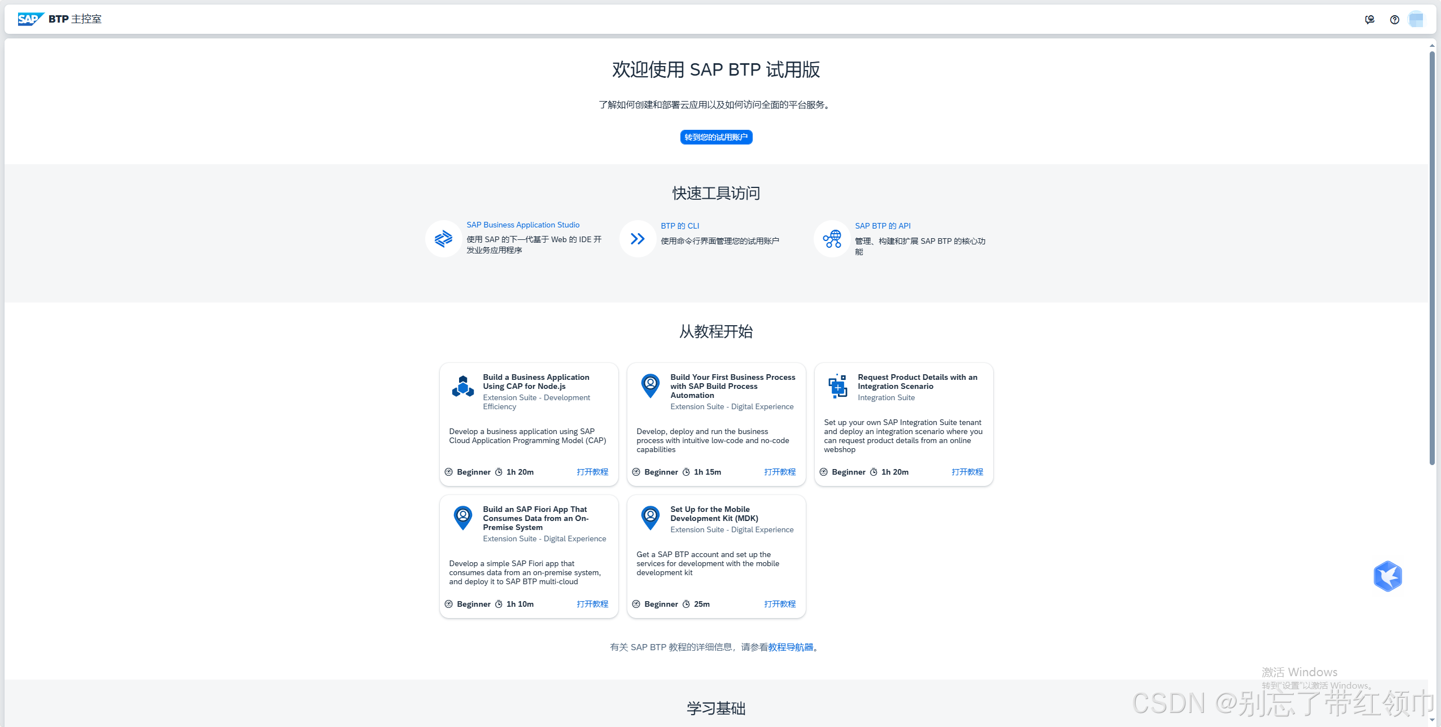This screenshot has height=727, width=1441.
Task: Open the help question mark icon
Action: tap(1394, 20)
